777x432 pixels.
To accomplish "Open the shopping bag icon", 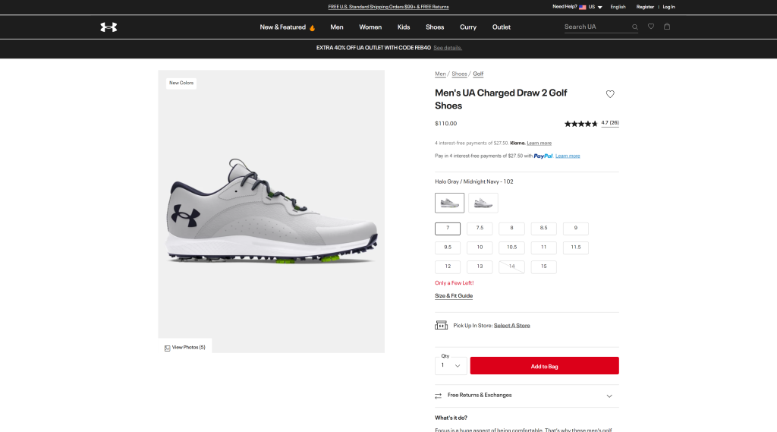I will point(667,27).
